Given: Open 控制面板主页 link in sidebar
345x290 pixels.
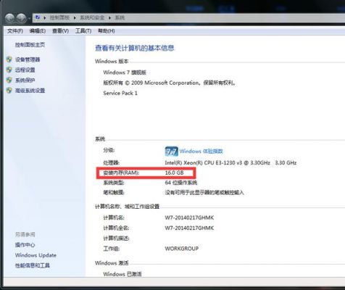Looking at the screenshot, I should [x=30, y=45].
